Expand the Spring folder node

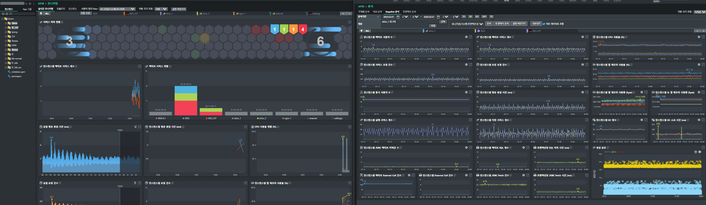(x=6, y=32)
